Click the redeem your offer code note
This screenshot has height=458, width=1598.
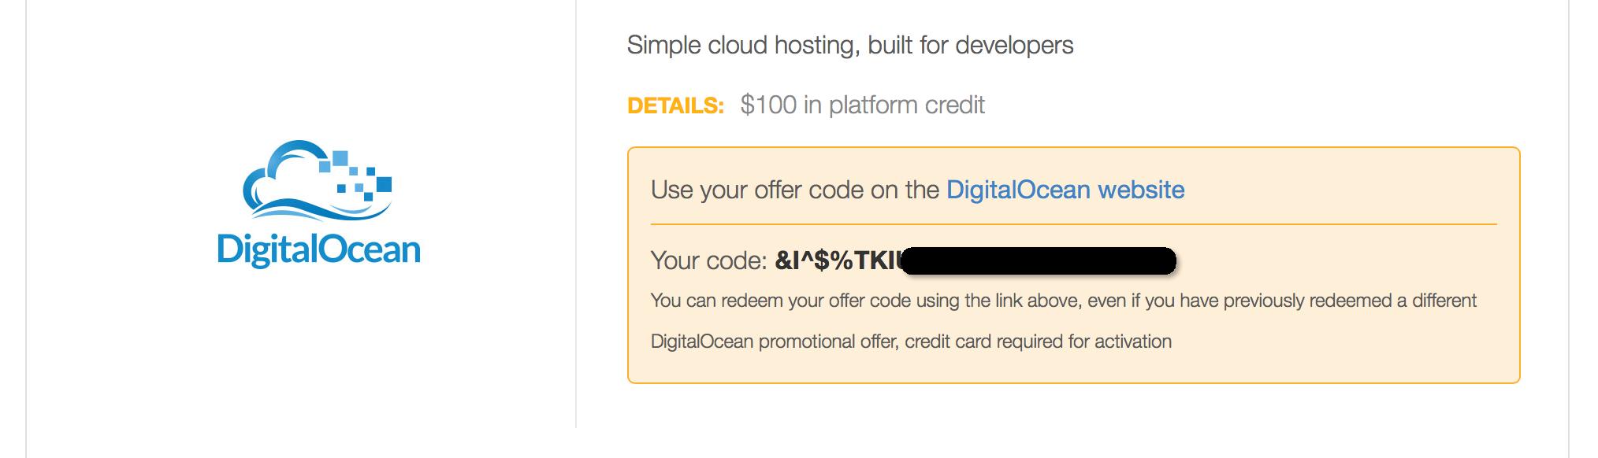pyautogui.click(x=1064, y=301)
